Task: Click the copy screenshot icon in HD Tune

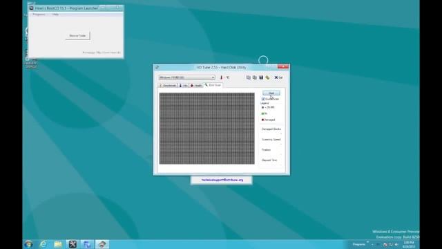Action: (x=255, y=77)
